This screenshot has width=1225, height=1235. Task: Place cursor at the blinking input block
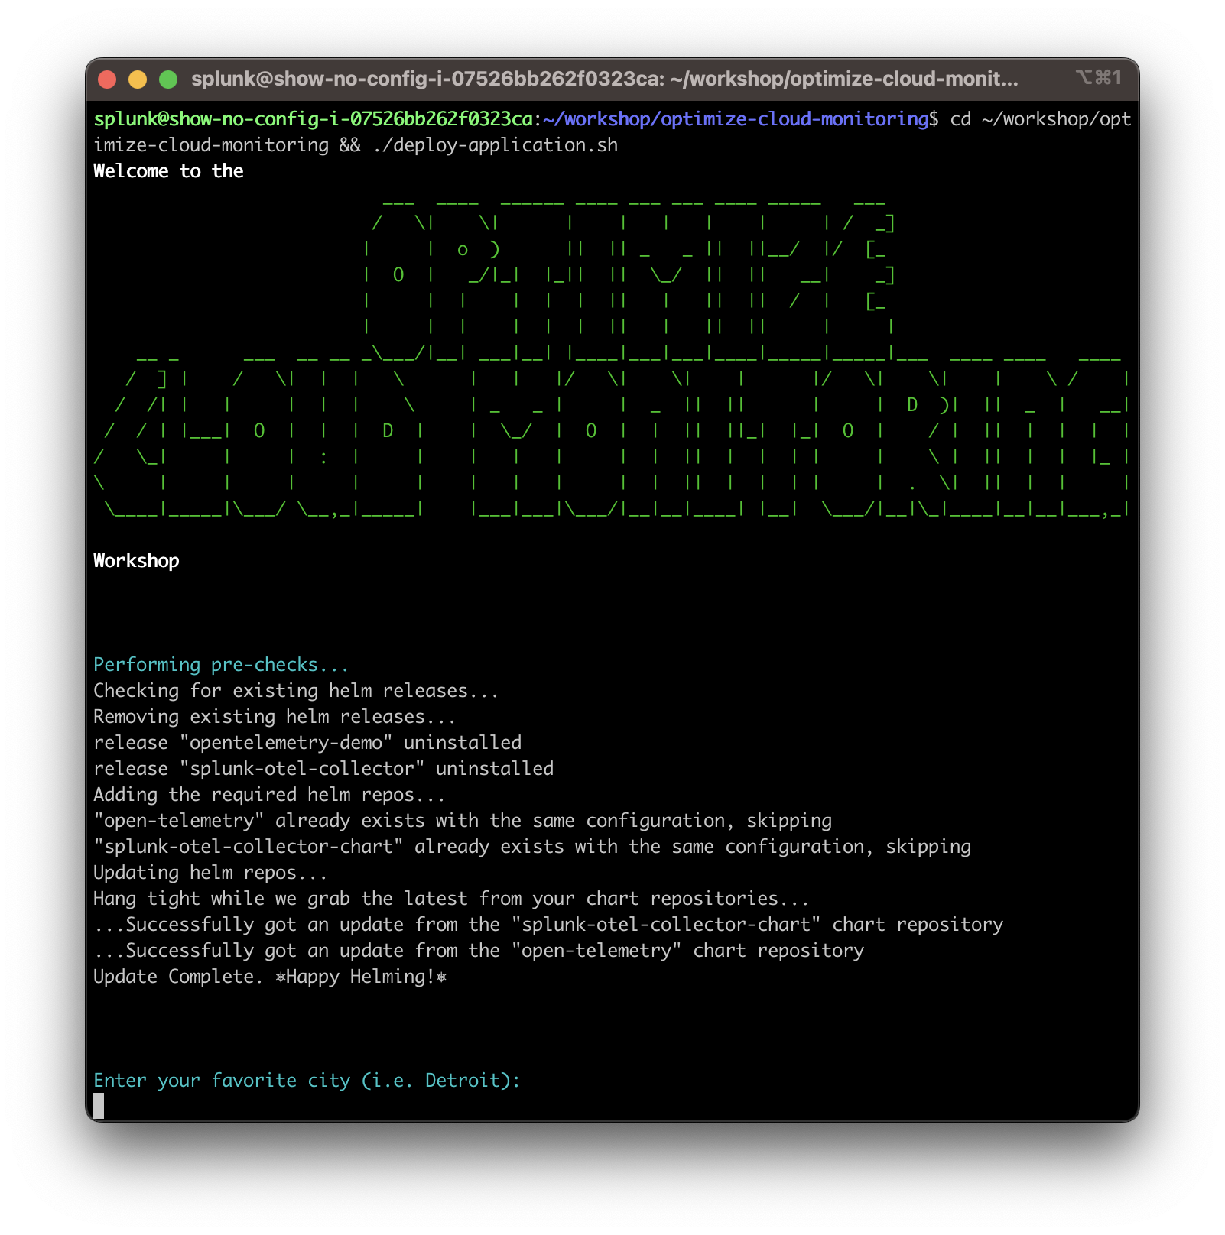pos(99,1106)
